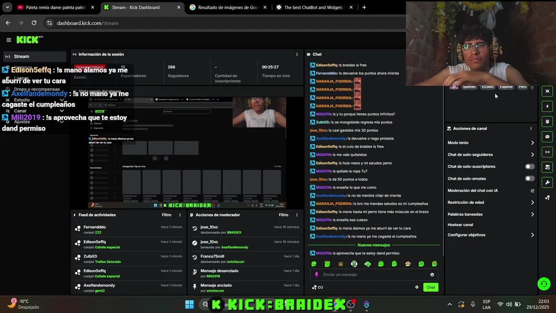Viewport: 556px width, 313px height.
Task: Click the broadcast signal panel icon in right sidebar
Action: coord(547,152)
